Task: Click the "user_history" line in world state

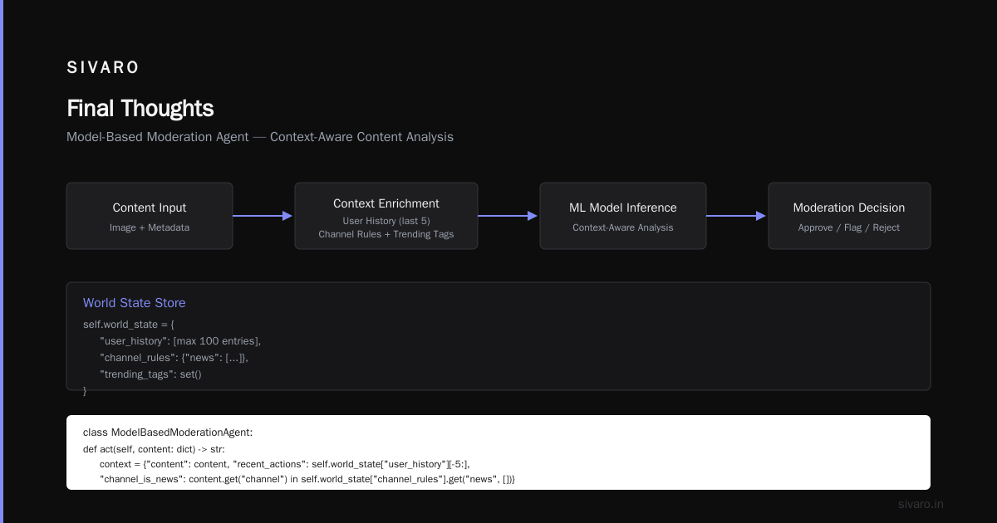Action: (180, 341)
